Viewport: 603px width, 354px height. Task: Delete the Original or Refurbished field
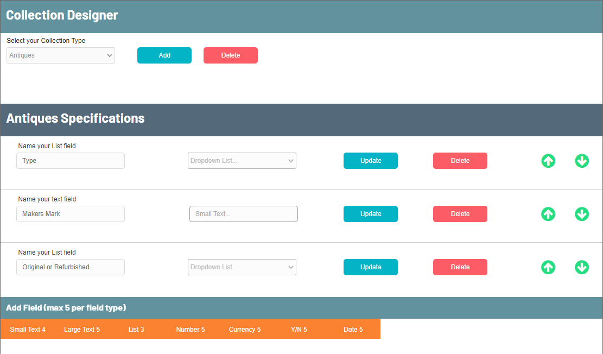(x=460, y=267)
